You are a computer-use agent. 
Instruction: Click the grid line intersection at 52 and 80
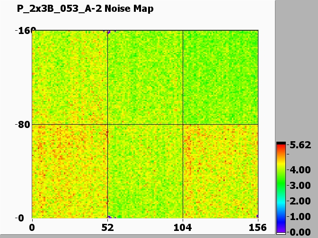click(x=107, y=125)
